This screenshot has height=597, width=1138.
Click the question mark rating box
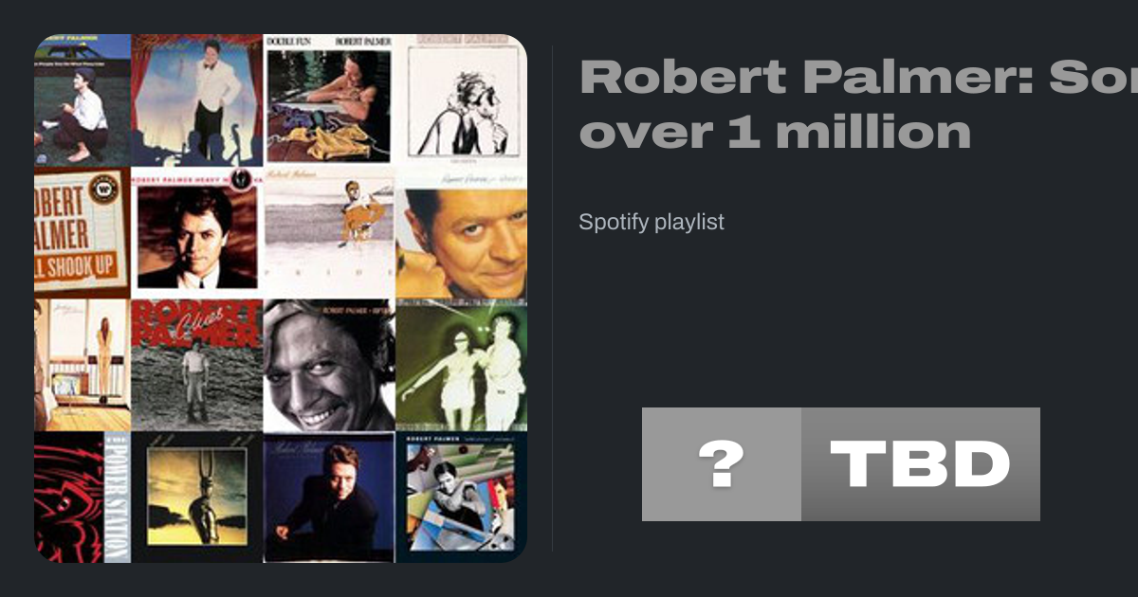[x=722, y=464]
